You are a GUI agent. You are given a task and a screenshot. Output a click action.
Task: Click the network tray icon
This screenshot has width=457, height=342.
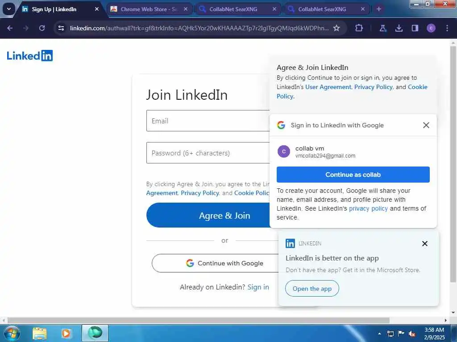[x=390, y=334]
